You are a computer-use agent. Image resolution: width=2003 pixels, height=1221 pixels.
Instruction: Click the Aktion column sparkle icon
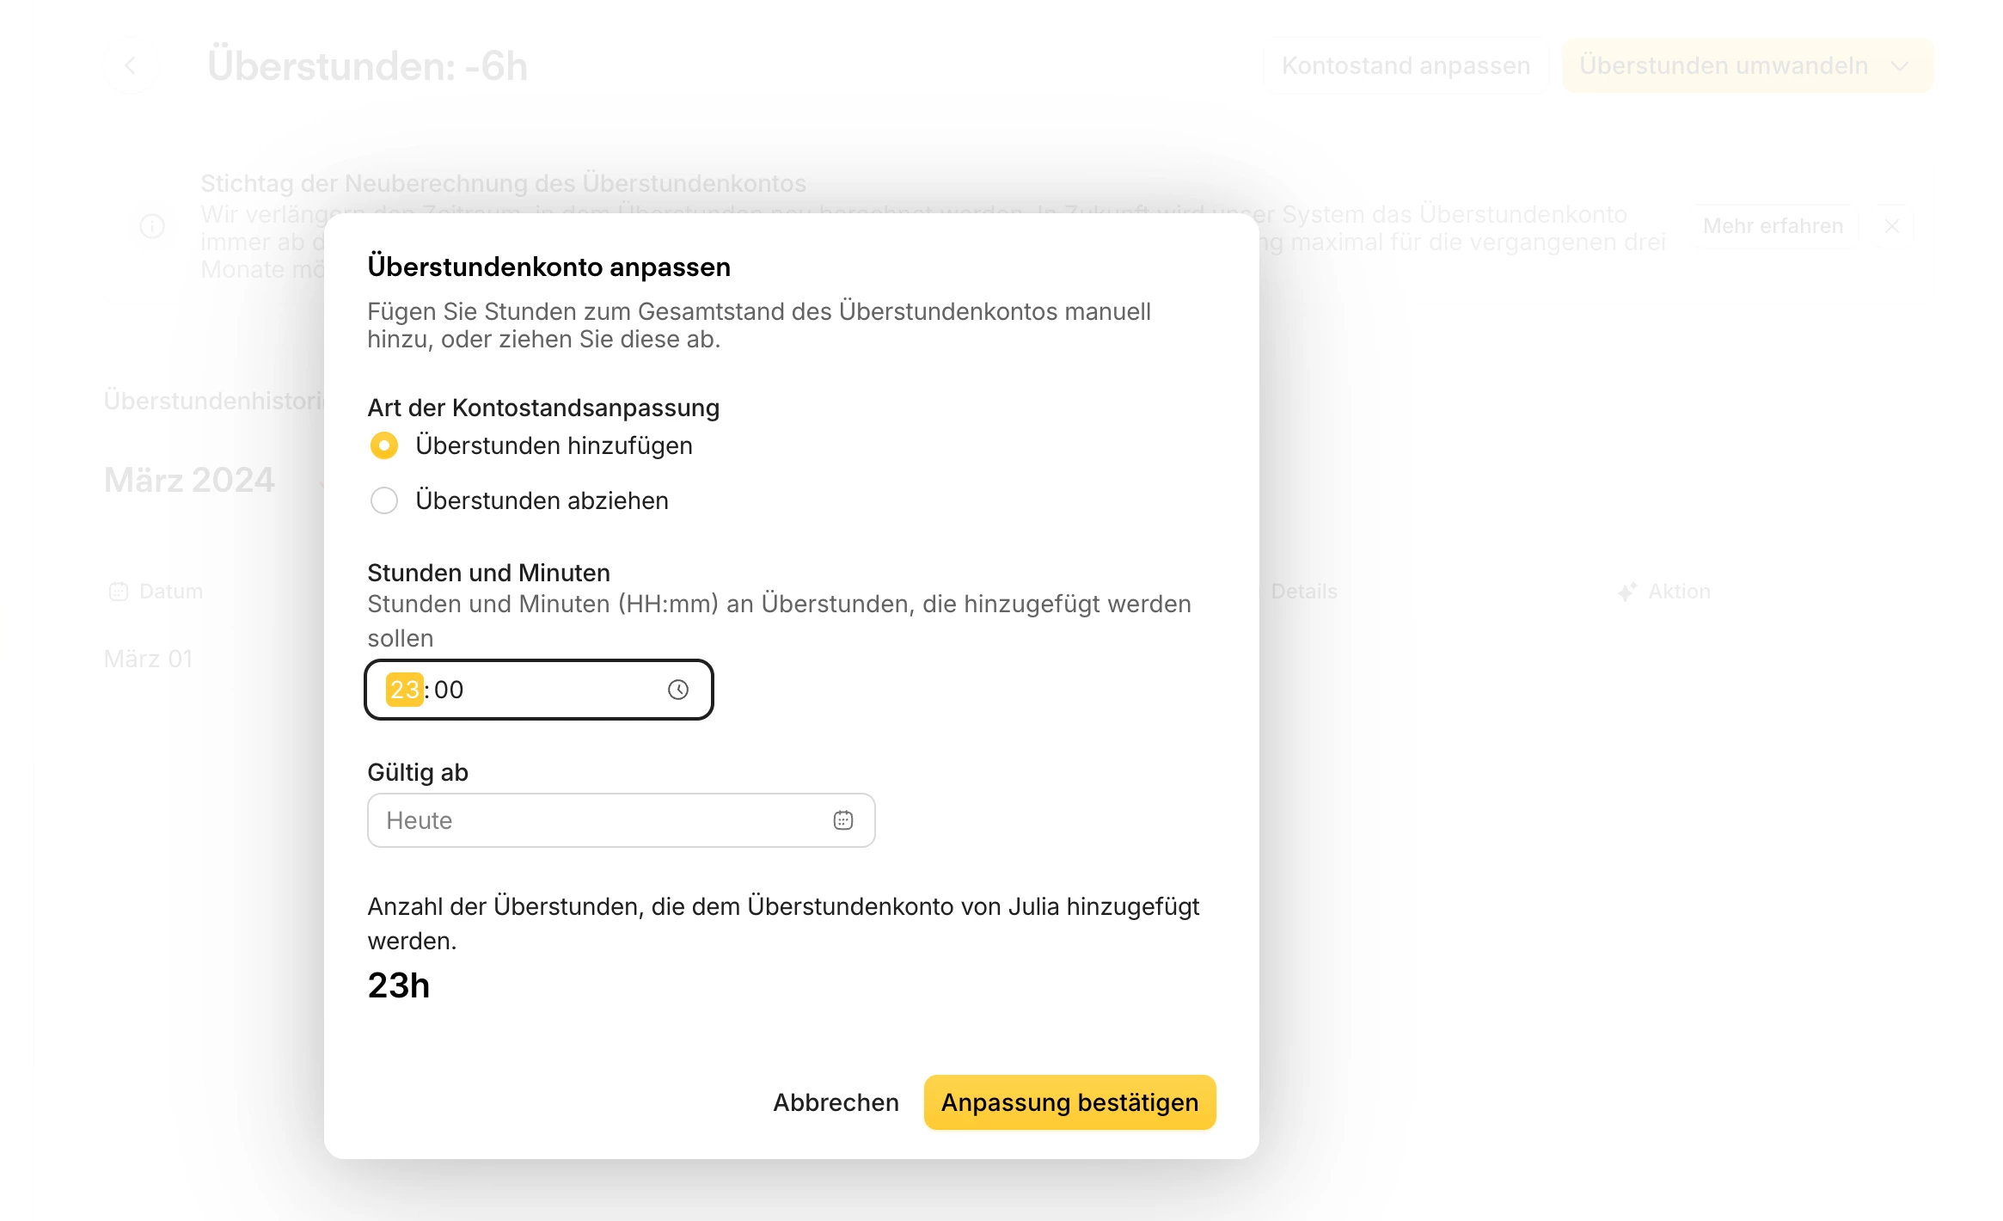tap(1626, 592)
